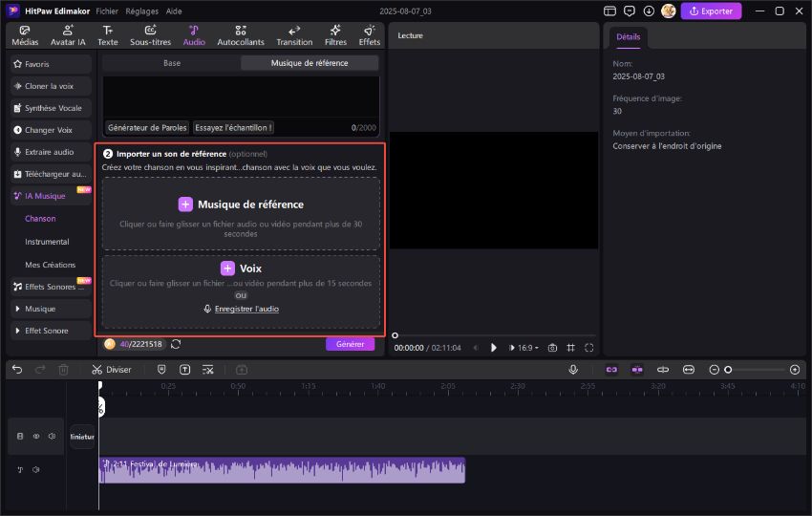The height and width of the screenshot is (516, 812).
Task: Open the Filtres panel
Action: (x=335, y=35)
